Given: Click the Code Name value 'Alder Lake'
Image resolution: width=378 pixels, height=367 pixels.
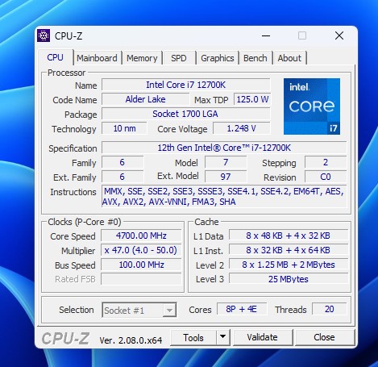Looking at the screenshot, I should (x=145, y=99).
